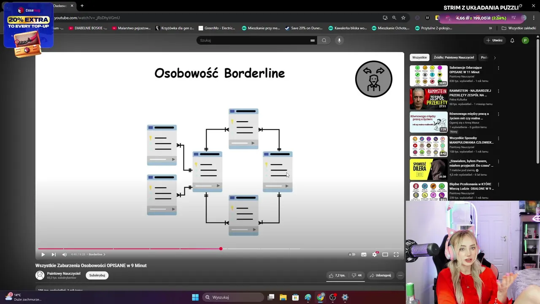Open File Explorer from the taskbar
Viewport: 540px width, 304px height.
(x=283, y=297)
